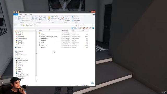Click the refresh icon in address bar
Viewport: 167px width, 94px height.
(x=76, y=25)
